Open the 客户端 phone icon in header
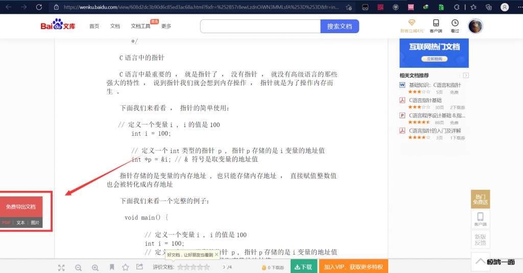 pyautogui.click(x=436, y=26)
